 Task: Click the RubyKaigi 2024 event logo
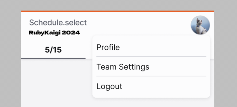(55, 33)
